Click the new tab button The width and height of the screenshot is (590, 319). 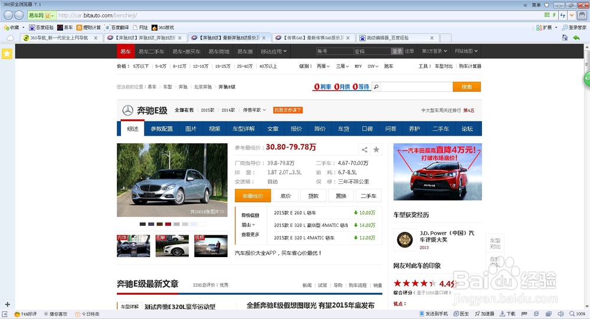point(445,38)
